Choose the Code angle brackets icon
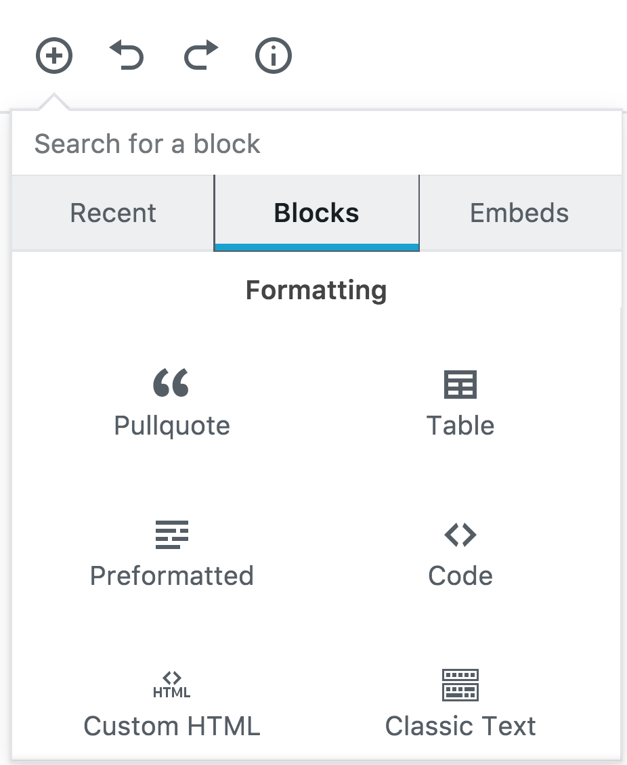This screenshot has width=627, height=765. click(x=460, y=535)
